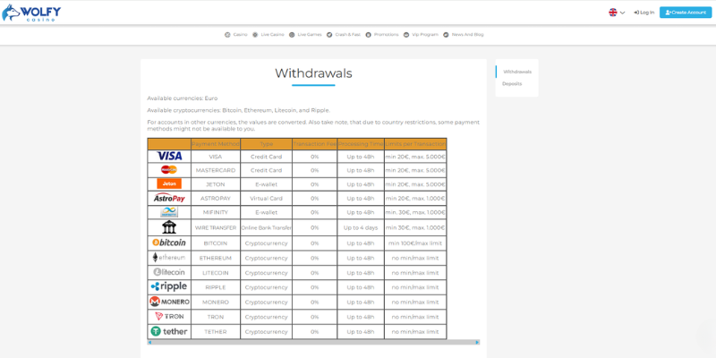Screen dimensions: 716x358
Task: Click the WIRE TRANSFER payment method cell
Action: point(216,227)
